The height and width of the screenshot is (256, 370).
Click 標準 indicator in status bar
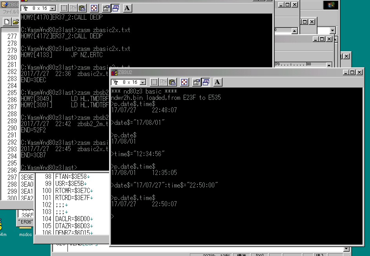point(241,255)
